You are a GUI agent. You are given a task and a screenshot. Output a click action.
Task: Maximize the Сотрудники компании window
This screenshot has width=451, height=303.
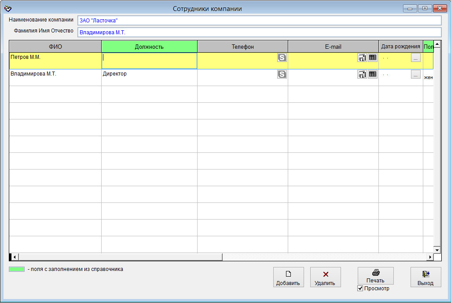pyautogui.click(x=425, y=9)
